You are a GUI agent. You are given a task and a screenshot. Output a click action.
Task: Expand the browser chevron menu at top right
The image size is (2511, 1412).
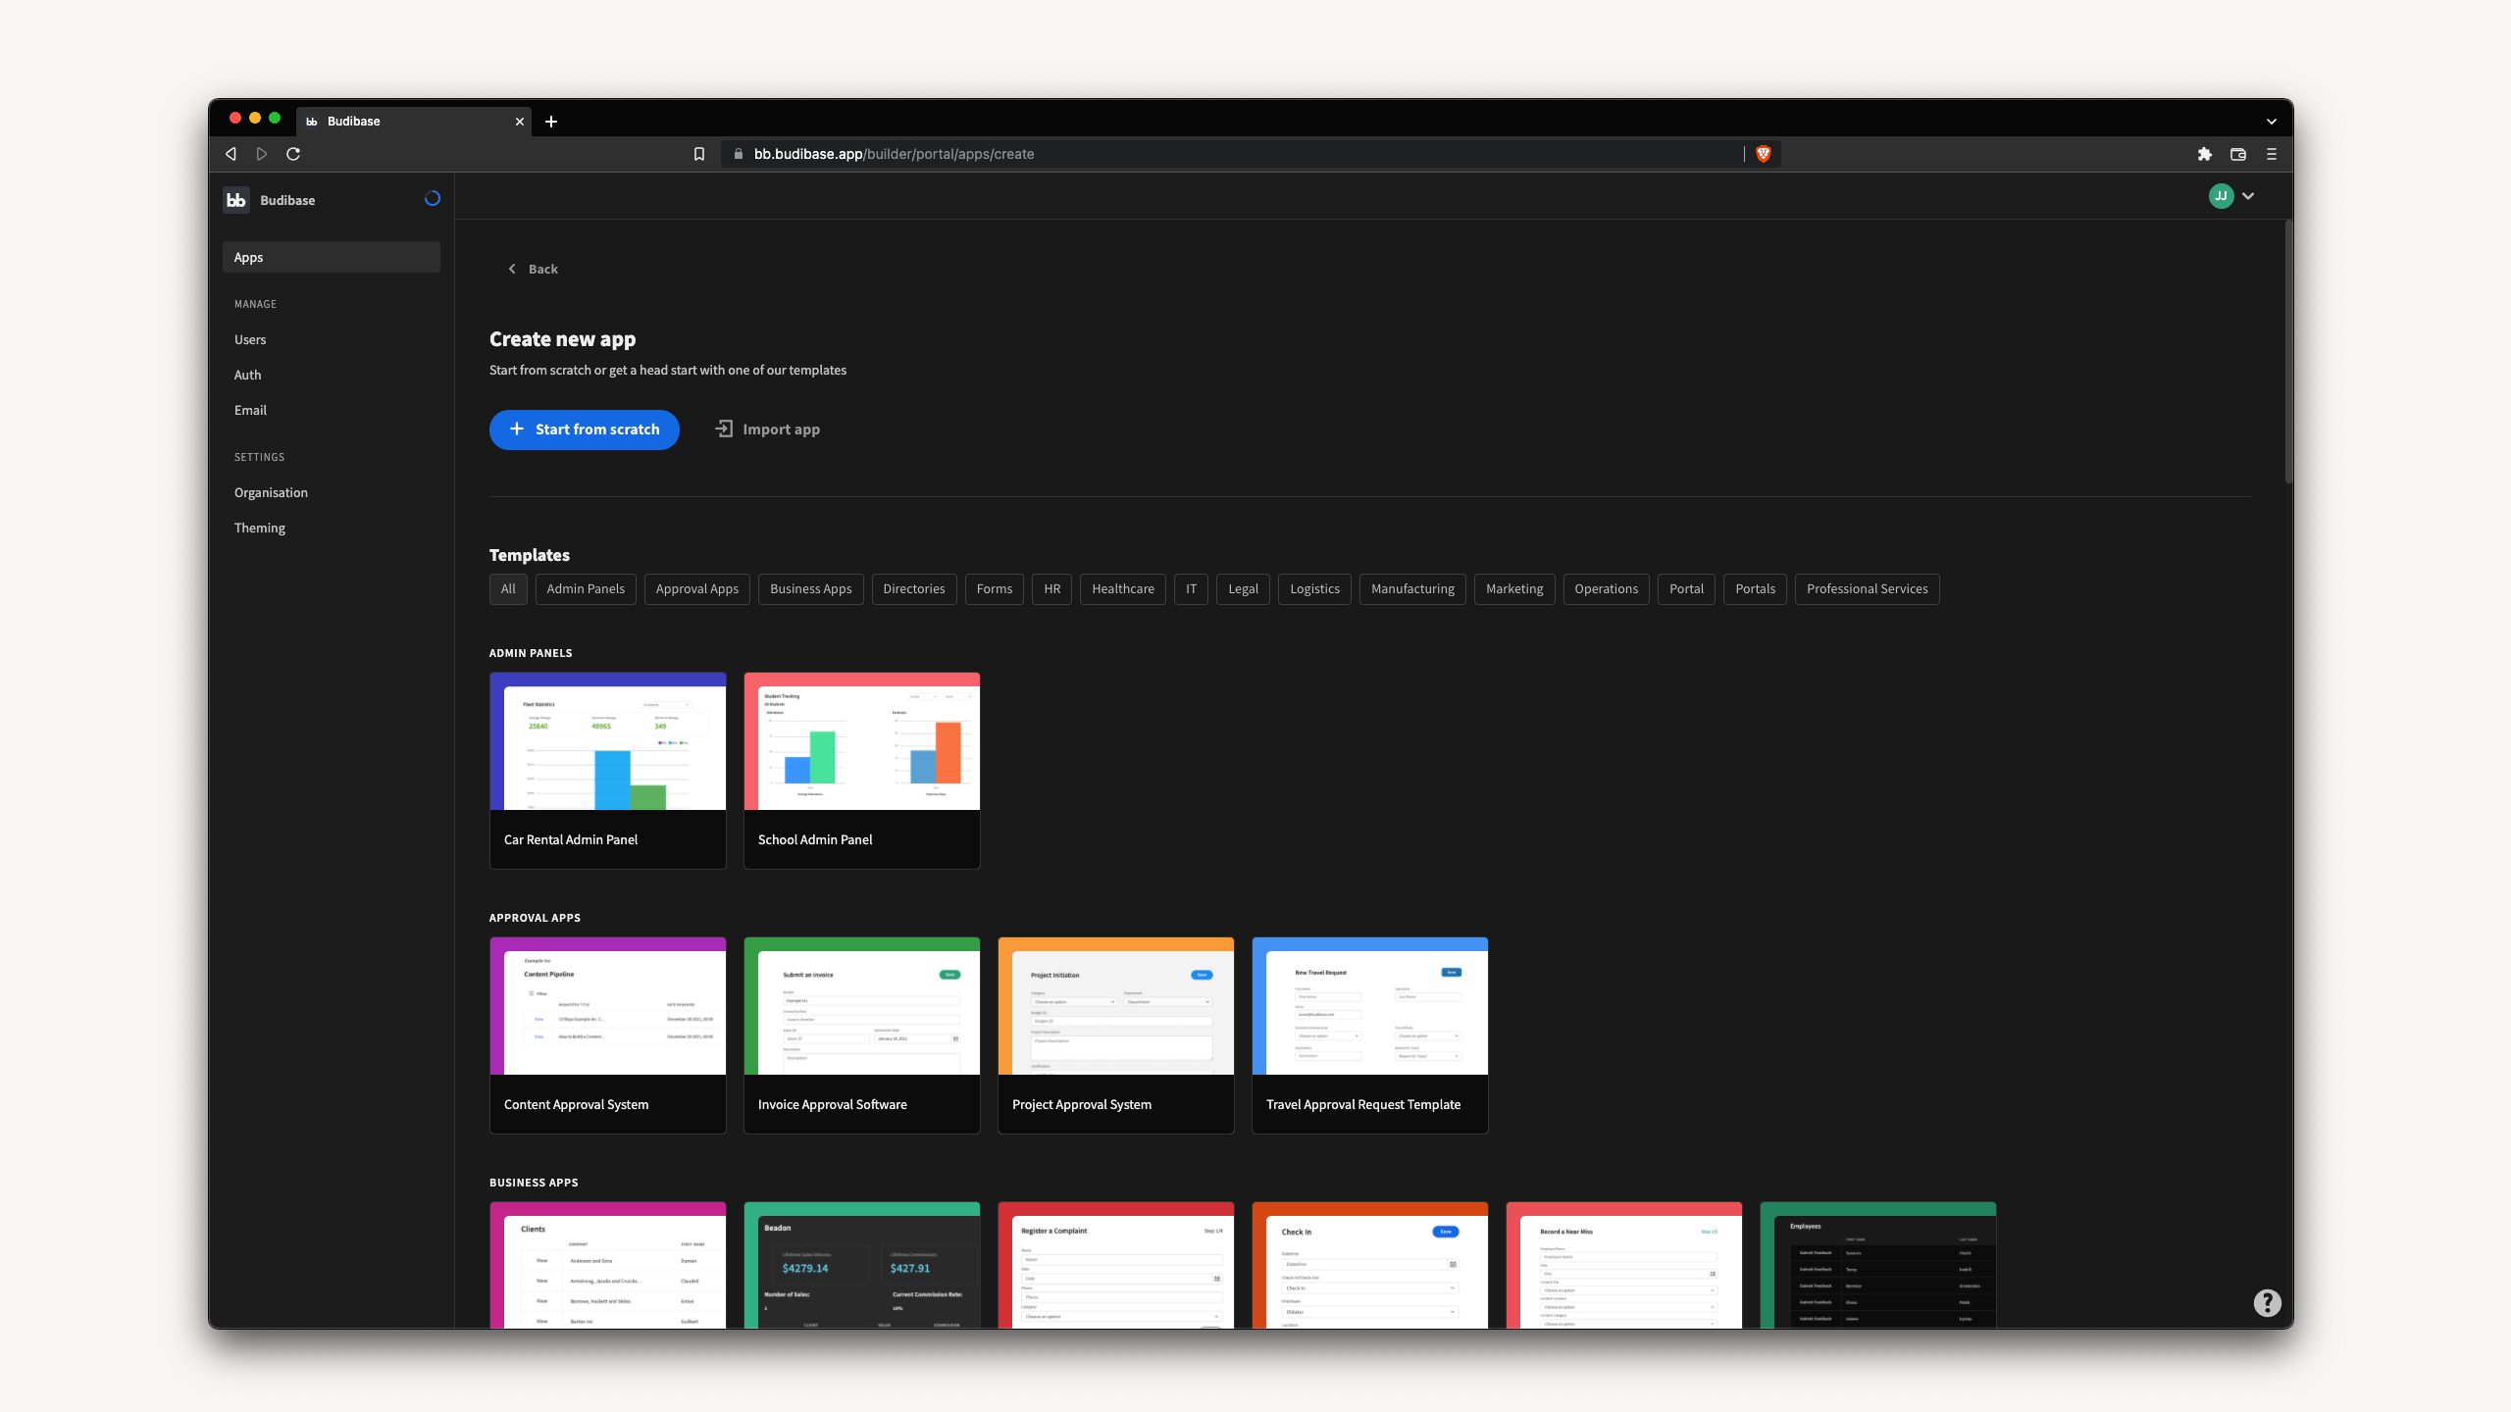tap(2272, 121)
